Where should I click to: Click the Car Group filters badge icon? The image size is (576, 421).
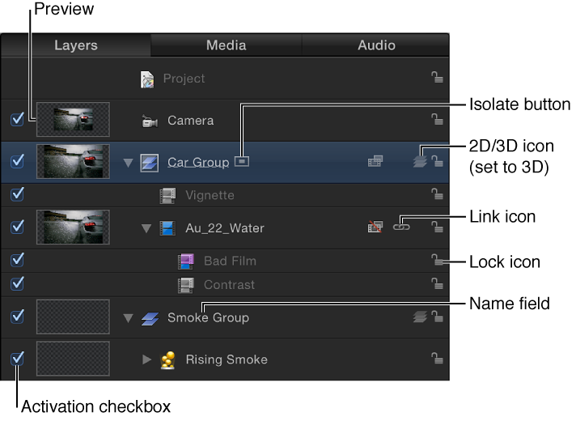click(x=375, y=161)
